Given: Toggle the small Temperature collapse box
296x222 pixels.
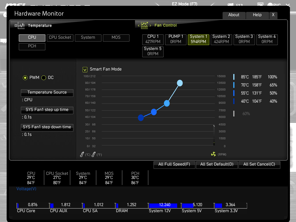Looking at the screenshot, I should tap(16, 25).
